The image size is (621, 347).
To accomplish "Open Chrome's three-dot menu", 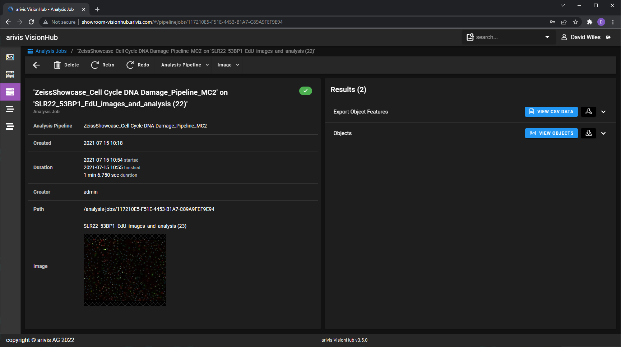I will tap(613, 22).
